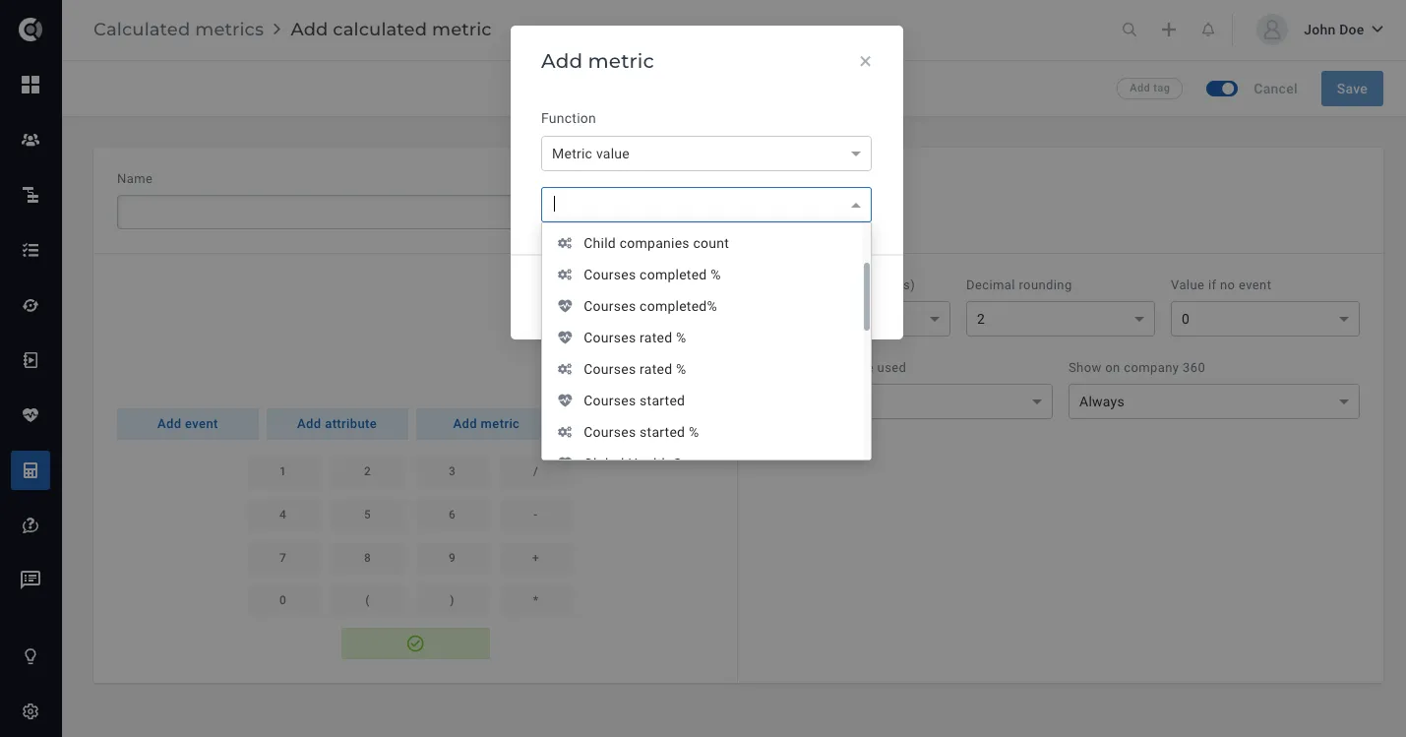The width and height of the screenshot is (1406, 737).
Task: Click the Save button
Action: (1352, 89)
